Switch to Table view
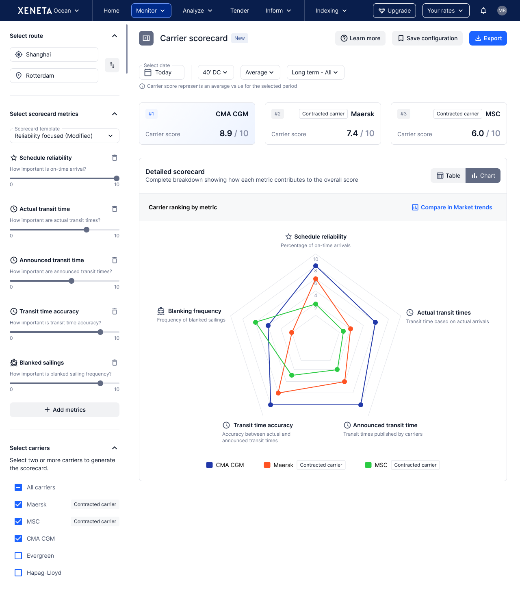The height and width of the screenshot is (591, 520). (x=448, y=176)
